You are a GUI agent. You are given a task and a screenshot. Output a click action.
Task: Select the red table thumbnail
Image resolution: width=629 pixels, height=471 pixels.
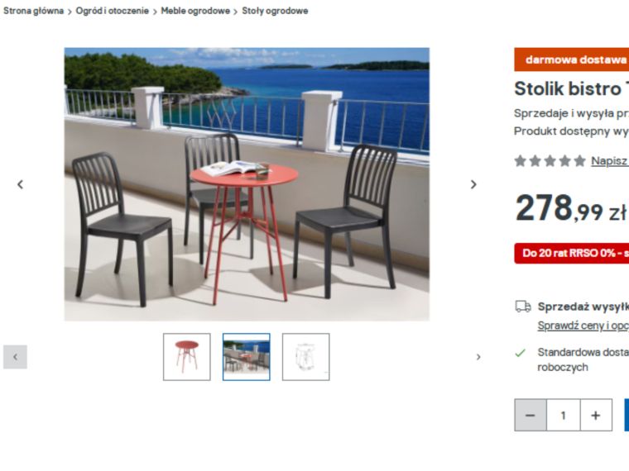[187, 357]
